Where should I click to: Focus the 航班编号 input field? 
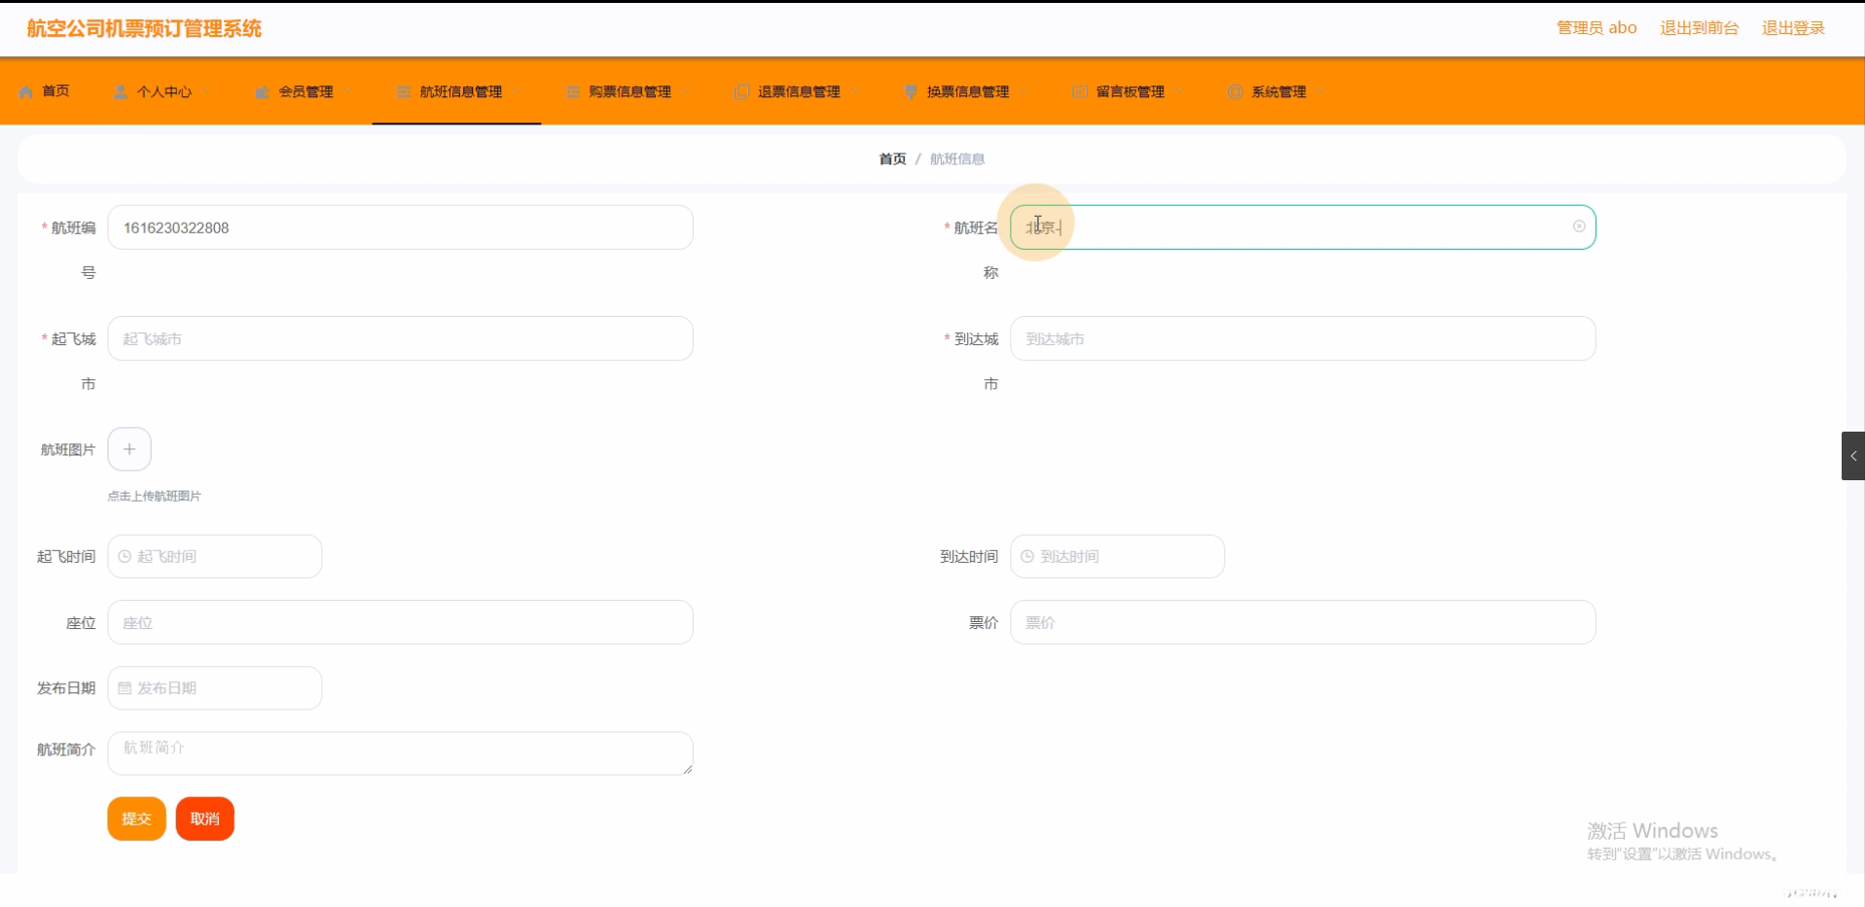(x=400, y=227)
